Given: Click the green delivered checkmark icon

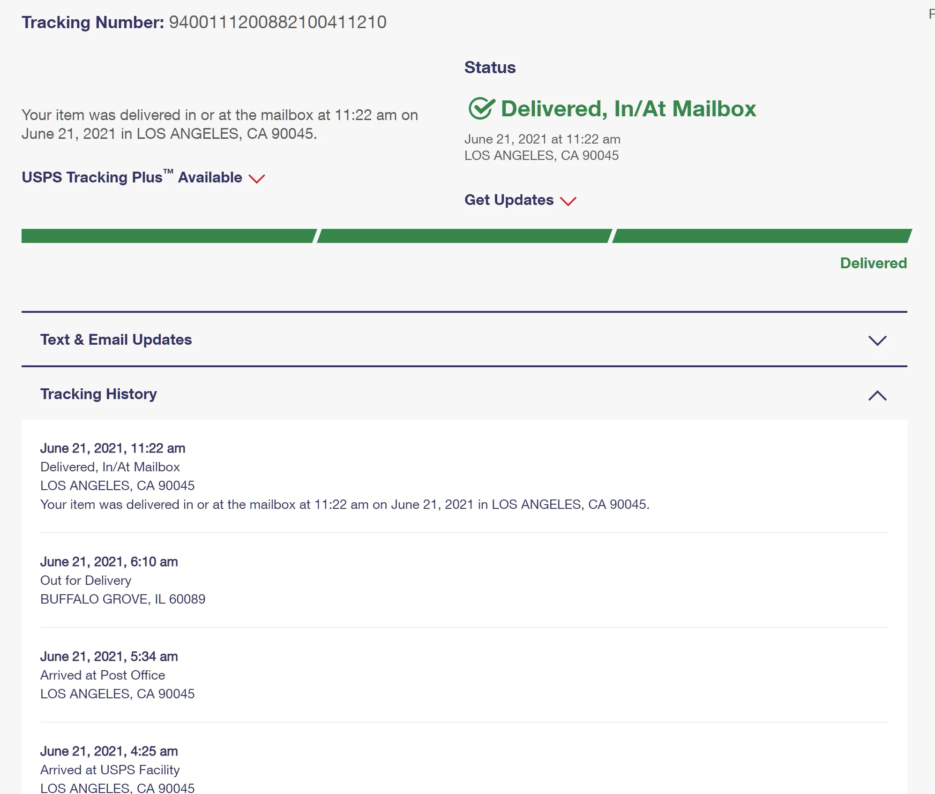Looking at the screenshot, I should click(x=481, y=109).
